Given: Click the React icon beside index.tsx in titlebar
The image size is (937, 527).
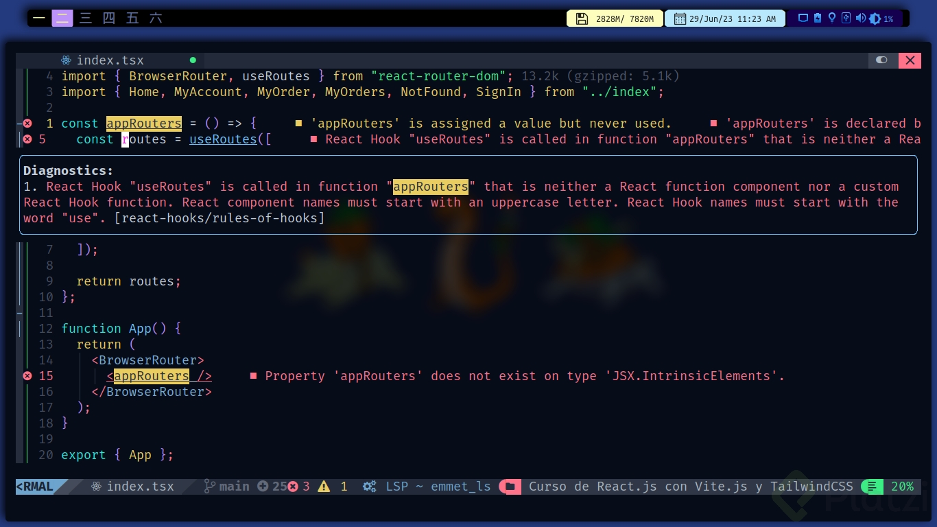Looking at the screenshot, I should point(67,60).
